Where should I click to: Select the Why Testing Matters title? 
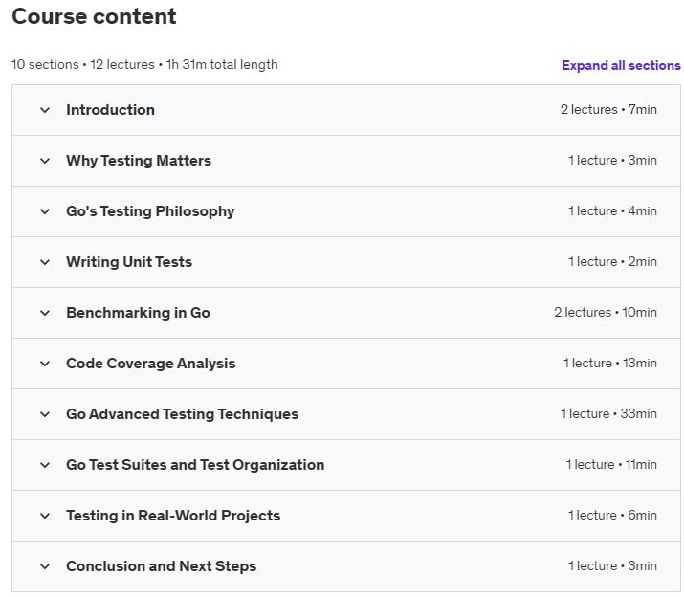pos(139,161)
